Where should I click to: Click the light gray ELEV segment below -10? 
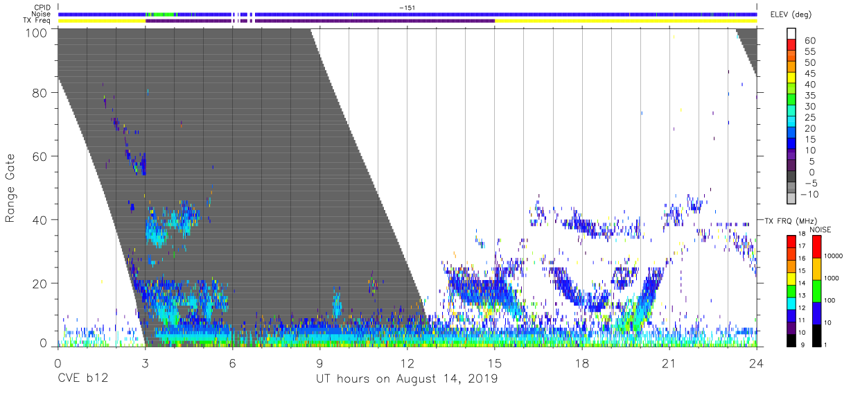[x=791, y=199]
